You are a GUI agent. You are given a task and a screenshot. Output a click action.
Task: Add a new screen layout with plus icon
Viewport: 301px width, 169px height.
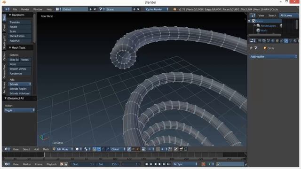(91, 9)
